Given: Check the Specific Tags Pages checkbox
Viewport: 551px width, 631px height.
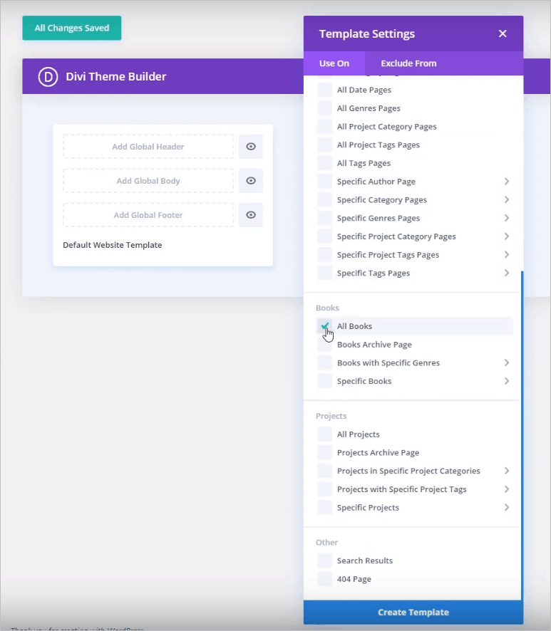Looking at the screenshot, I should (324, 273).
